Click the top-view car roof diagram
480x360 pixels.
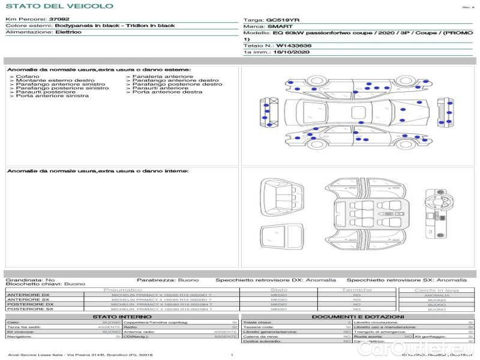pos(356,113)
